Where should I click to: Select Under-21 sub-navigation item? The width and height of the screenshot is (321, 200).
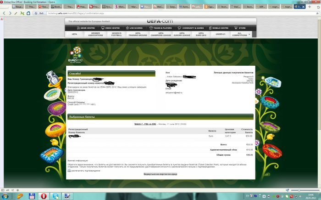tap(221, 34)
